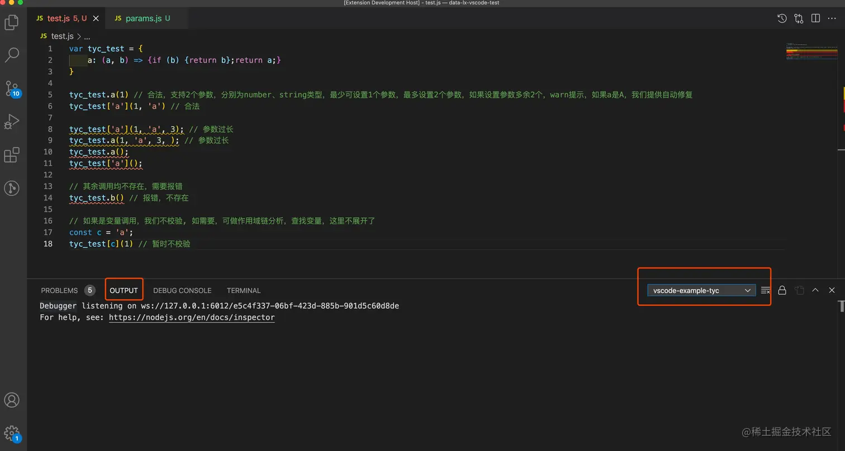The height and width of the screenshot is (451, 845).
Task: Click the 'Debugger listening on ws://' output line
Action: 219,306
